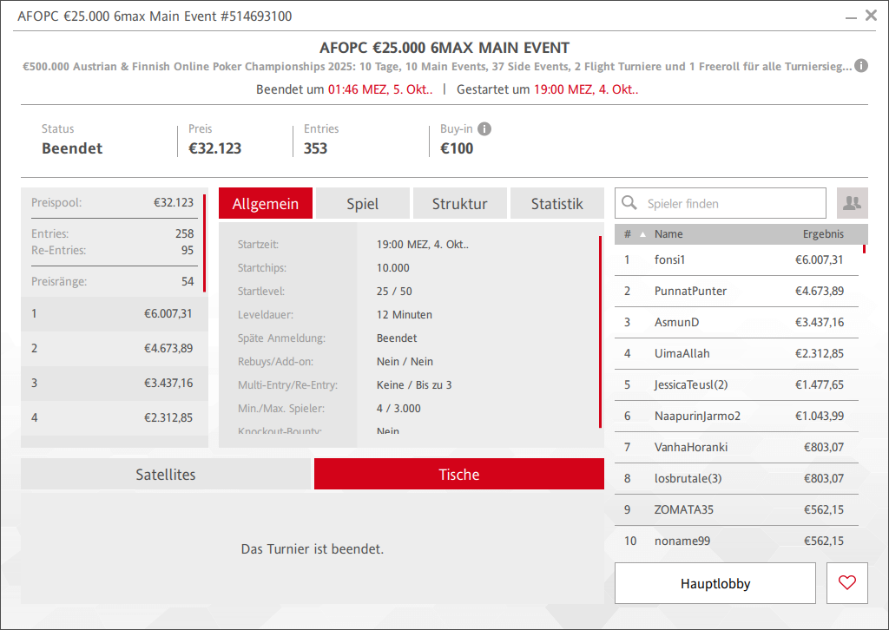889x630 pixels.
Task: Select the Satellites tab
Action: (166, 475)
